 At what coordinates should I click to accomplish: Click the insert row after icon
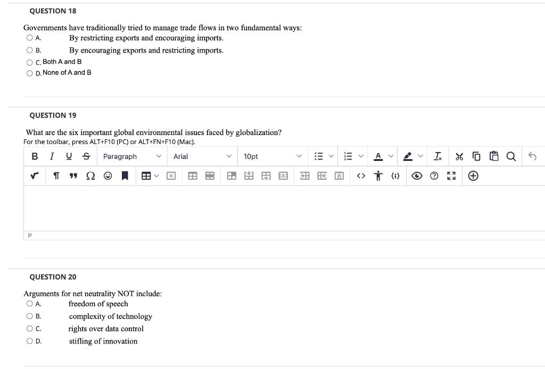coord(266,176)
